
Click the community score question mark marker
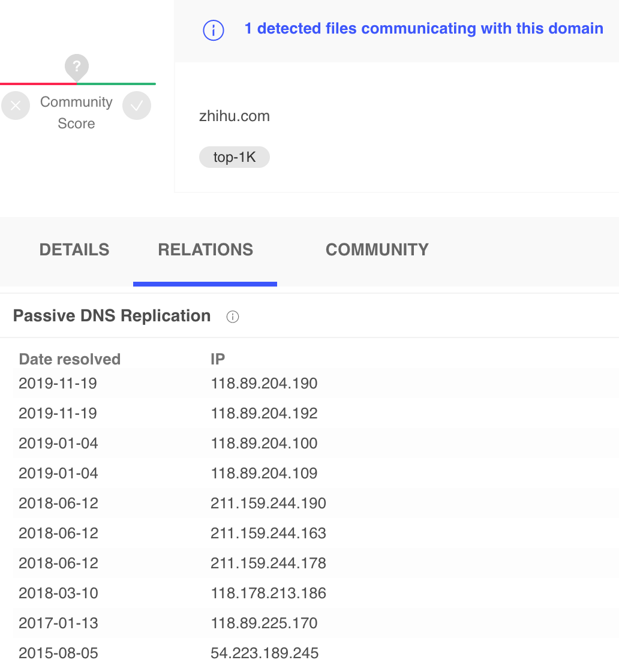(x=77, y=67)
